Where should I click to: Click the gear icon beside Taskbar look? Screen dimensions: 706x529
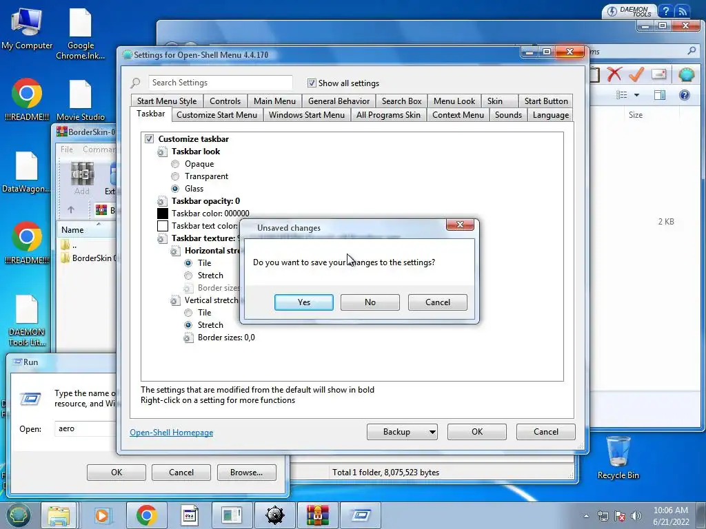point(161,152)
